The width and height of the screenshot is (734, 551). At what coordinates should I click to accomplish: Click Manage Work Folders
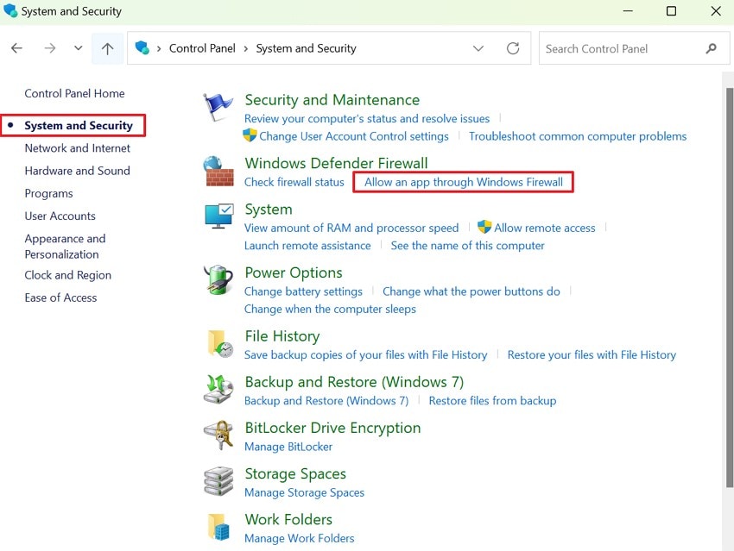tap(299, 538)
